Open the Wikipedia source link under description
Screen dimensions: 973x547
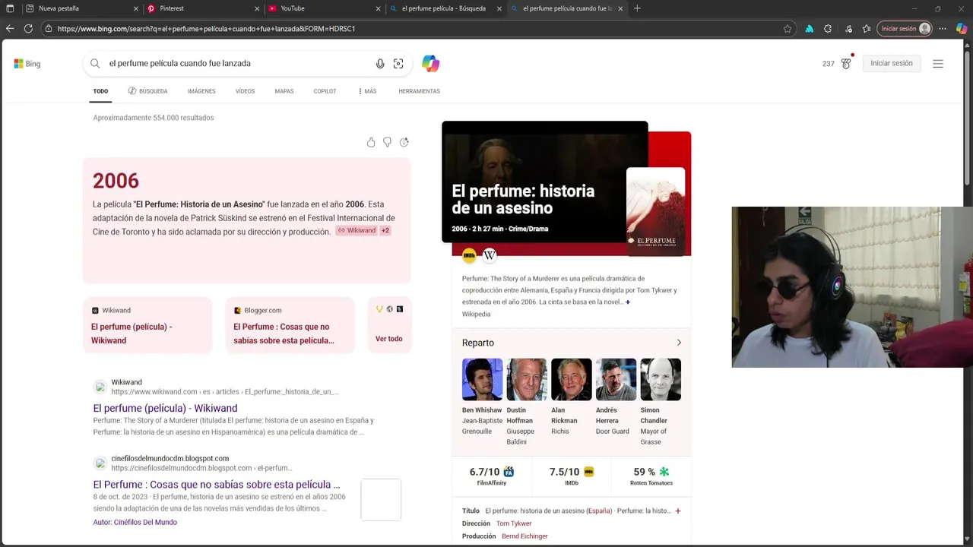(x=476, y=314)
